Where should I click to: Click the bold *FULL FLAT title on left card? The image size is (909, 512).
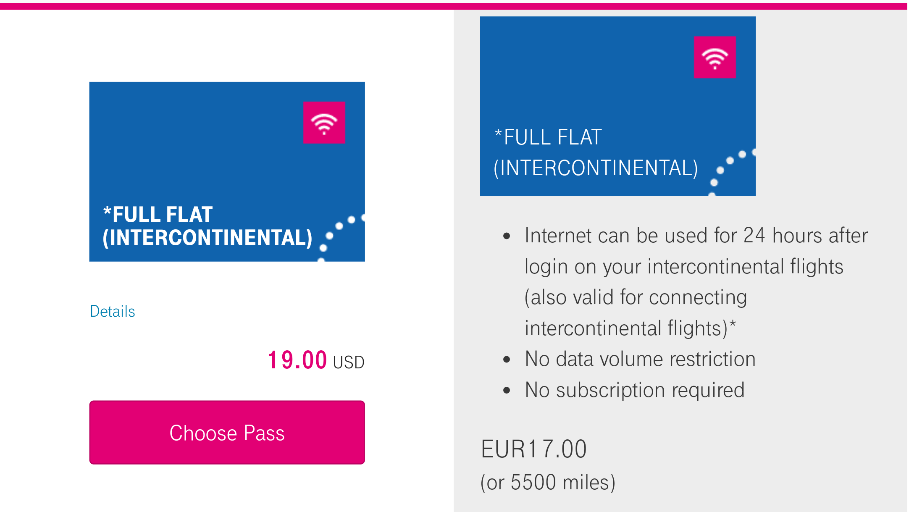pos(158,215)
